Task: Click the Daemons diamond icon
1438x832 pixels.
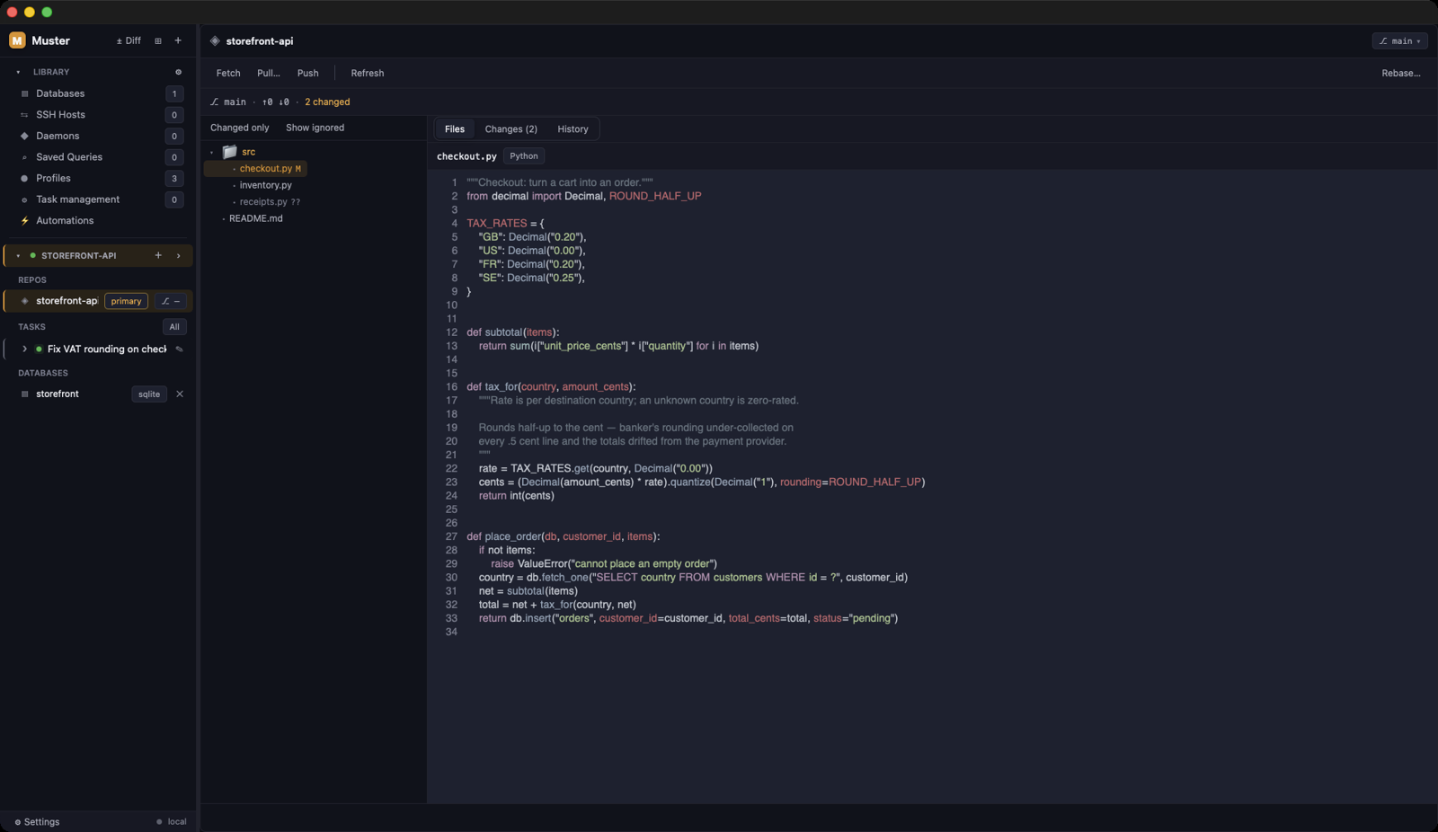Action: (x=24, y=136)
